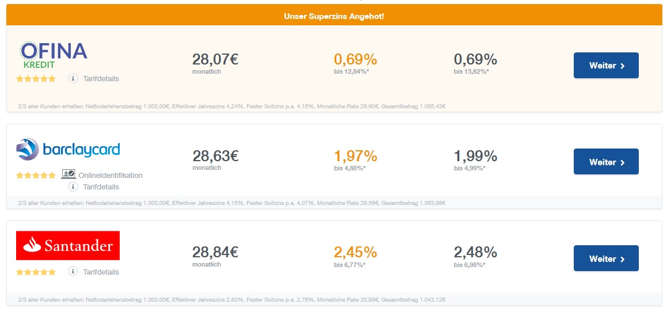Open Tarifdetails link for Barclaycard
Screen dimensions: 667x312
(101, 187)
